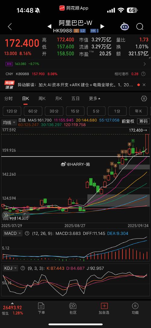Go to previous stock with left triangle
151x328 pixels.
point(49,27)
